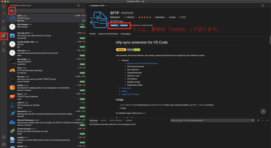Install the vscode-plugin-sftp extension
Image resolution: width=271 pixels, height=148 pixels.
coord(82,47)
